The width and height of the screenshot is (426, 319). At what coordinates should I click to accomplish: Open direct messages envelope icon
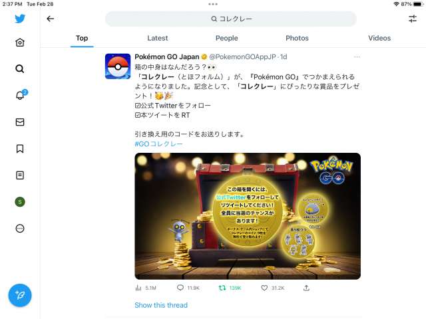[x=20, y=122]
